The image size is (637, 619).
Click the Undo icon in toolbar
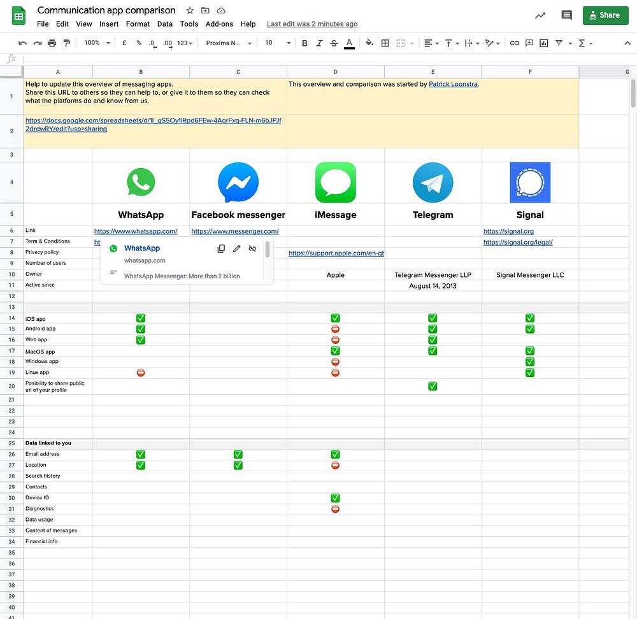(23, 43)
